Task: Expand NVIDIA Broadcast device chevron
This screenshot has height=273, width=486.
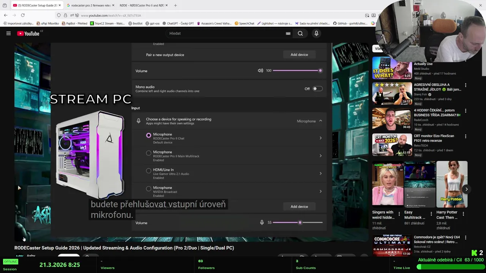Action: pos(320,191)
